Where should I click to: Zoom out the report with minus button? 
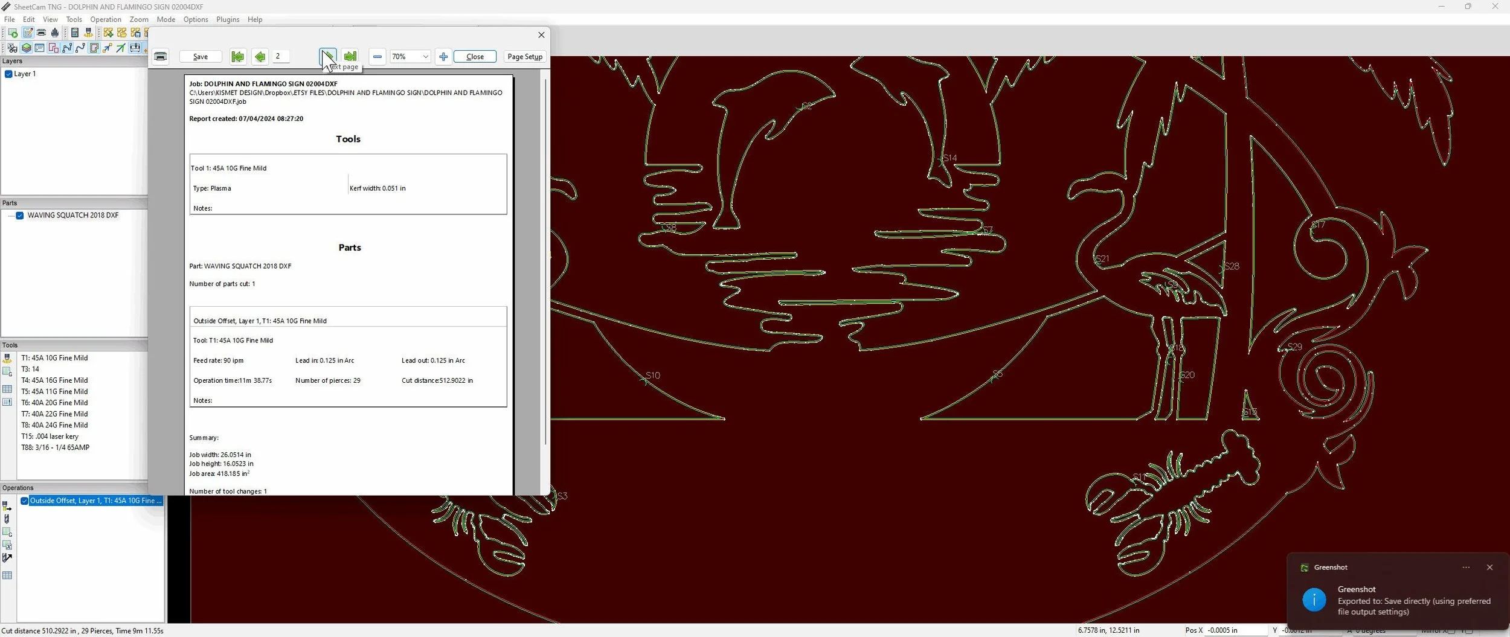377,56
